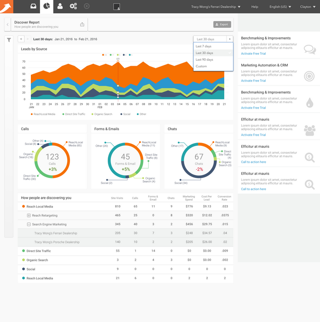This screenshot has height=322, width=320.
Task: Click the date range dropdown arrow button
Action: pyautogui.click(x=230, y=39)
